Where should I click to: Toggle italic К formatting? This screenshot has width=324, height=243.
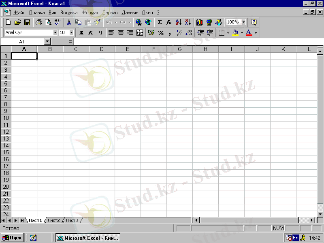[91, 33]
